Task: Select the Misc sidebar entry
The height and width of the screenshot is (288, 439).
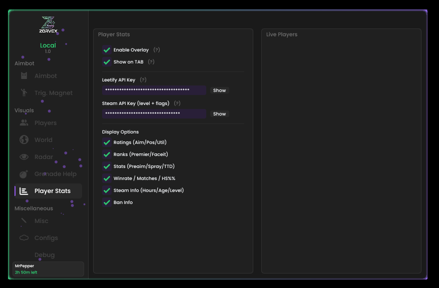Action: click(41, 221)
